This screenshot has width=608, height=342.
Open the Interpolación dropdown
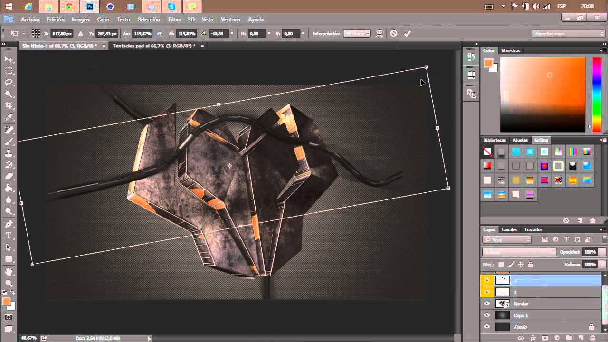[357, 34]
